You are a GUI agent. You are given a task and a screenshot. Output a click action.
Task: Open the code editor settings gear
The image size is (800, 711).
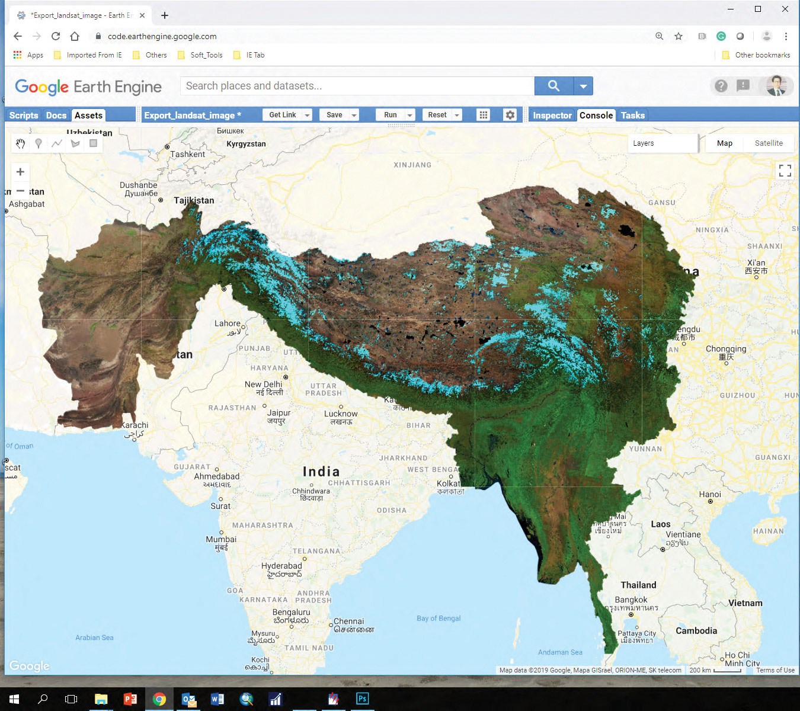(510, 115)
